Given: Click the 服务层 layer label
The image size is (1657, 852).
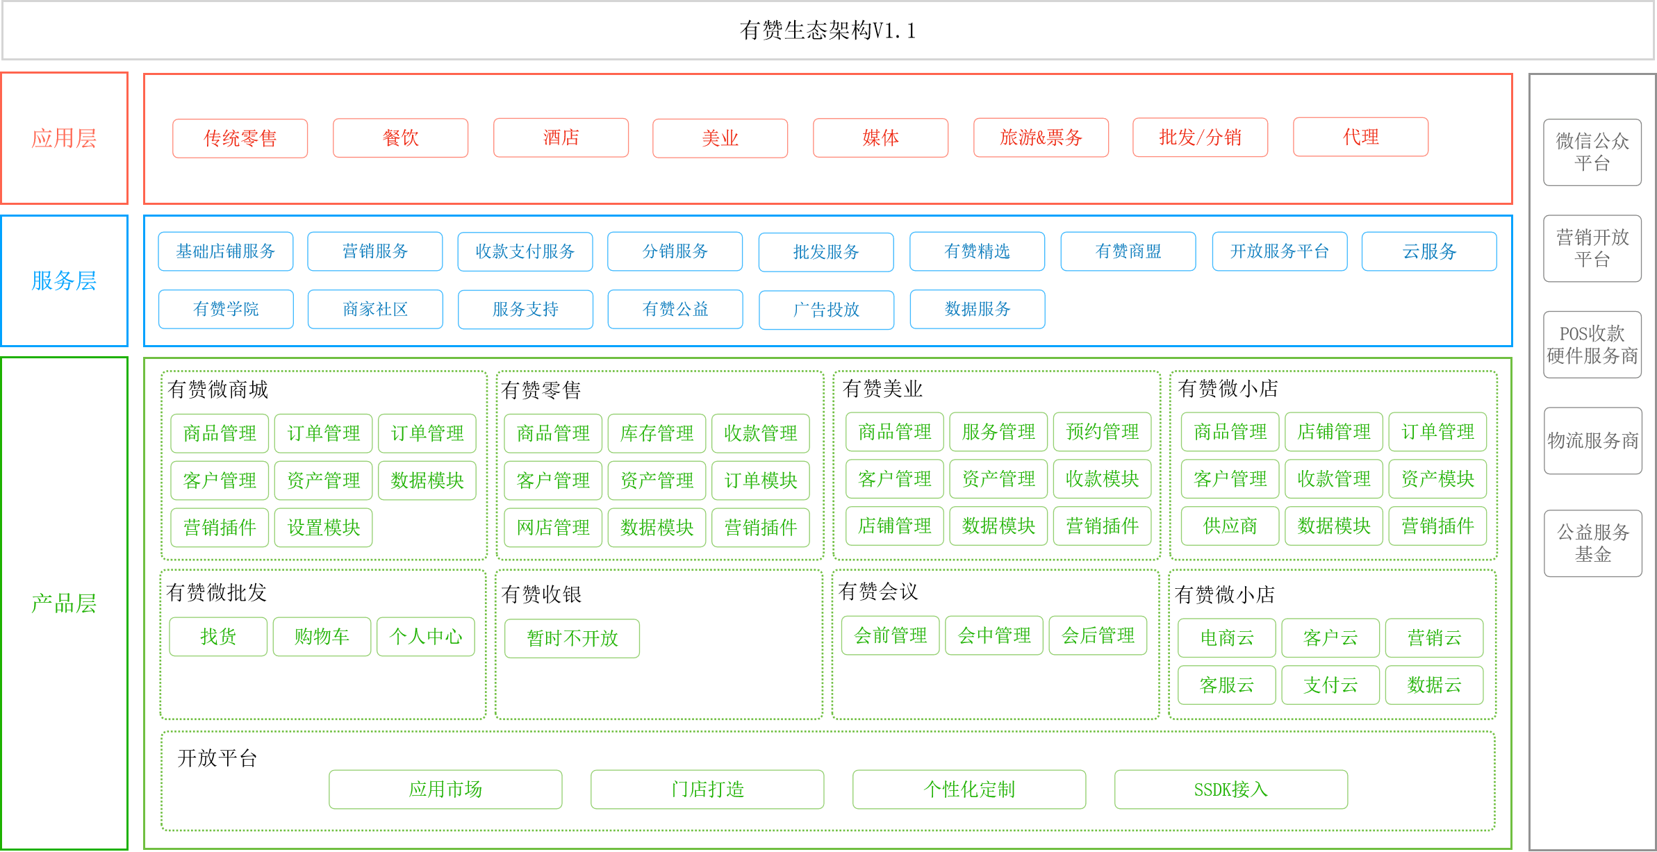Looking at the screenshot, I should [64, 281].
